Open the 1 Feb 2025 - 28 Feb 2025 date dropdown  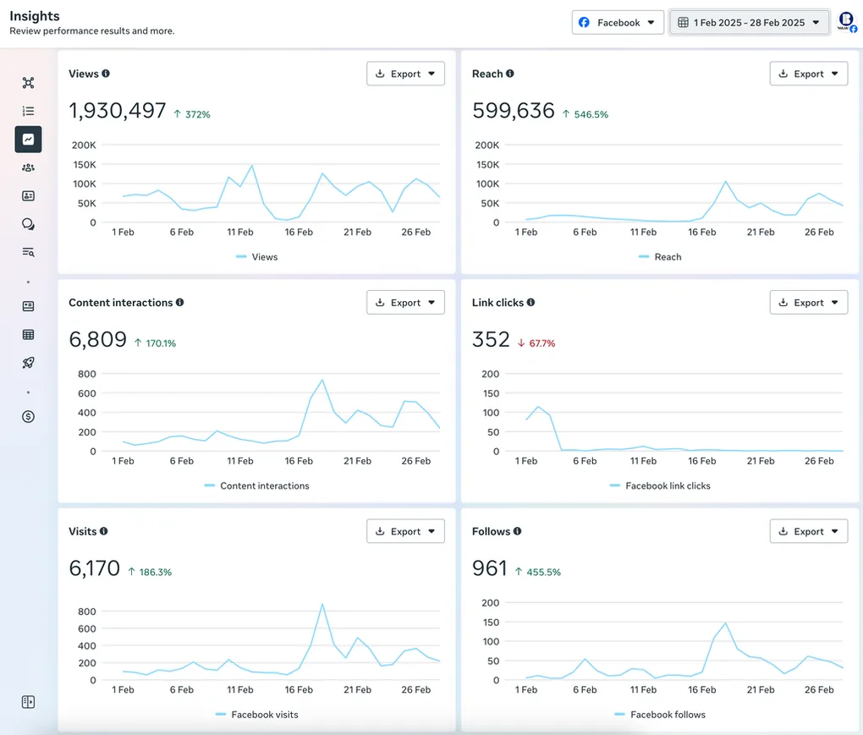tap(749, 23)
